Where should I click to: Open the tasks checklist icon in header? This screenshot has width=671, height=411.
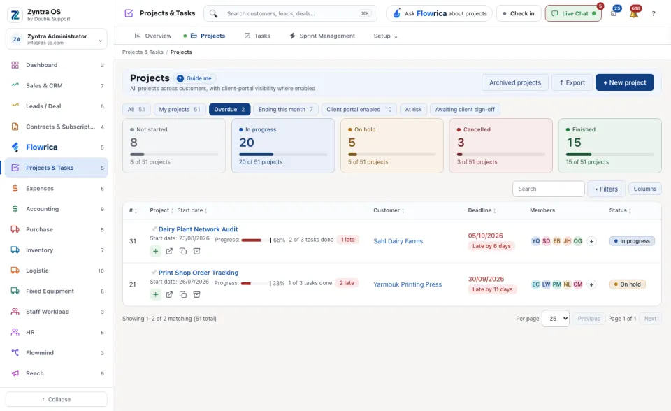coord(614,13)
